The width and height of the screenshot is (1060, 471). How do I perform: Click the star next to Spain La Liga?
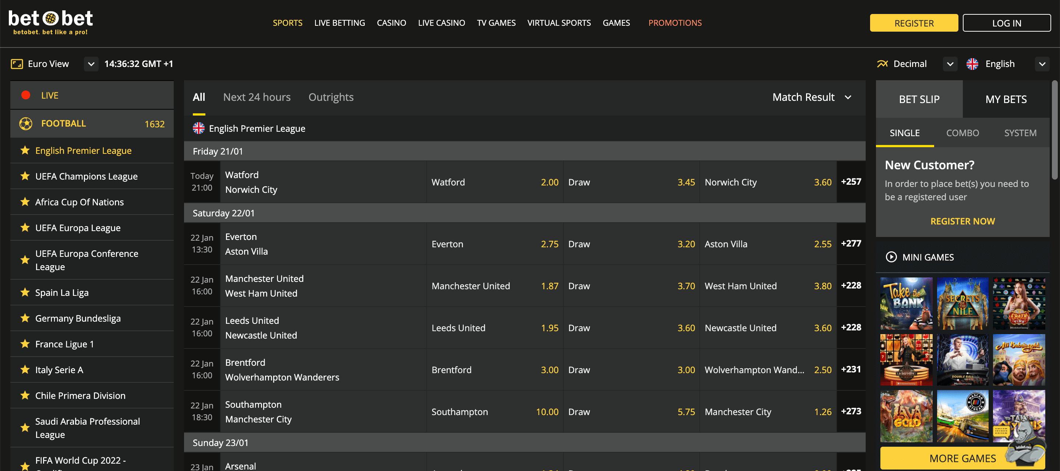pos(25,292)
